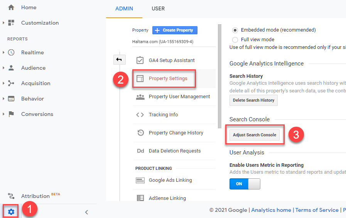Open AdSense Linking
This screenshot has height=218, width=346.
coord(167,198)
